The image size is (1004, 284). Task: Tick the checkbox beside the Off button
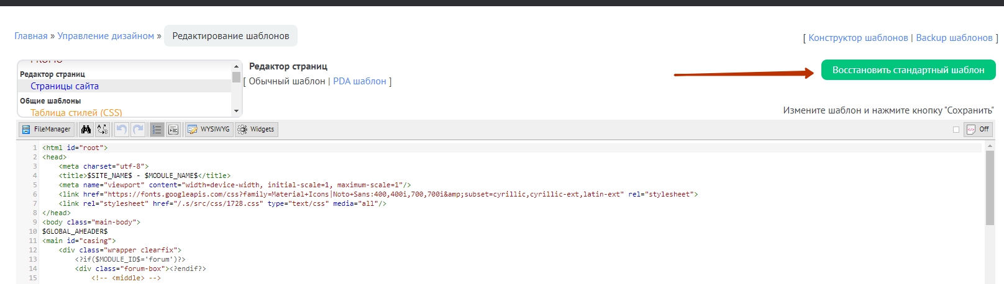(956, 130)
